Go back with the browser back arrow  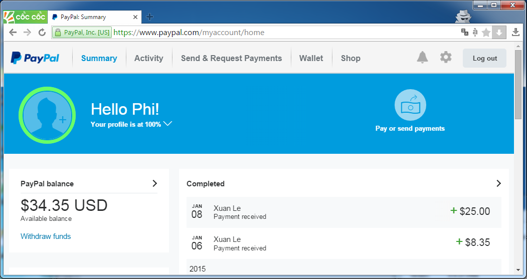click(13, 33)
